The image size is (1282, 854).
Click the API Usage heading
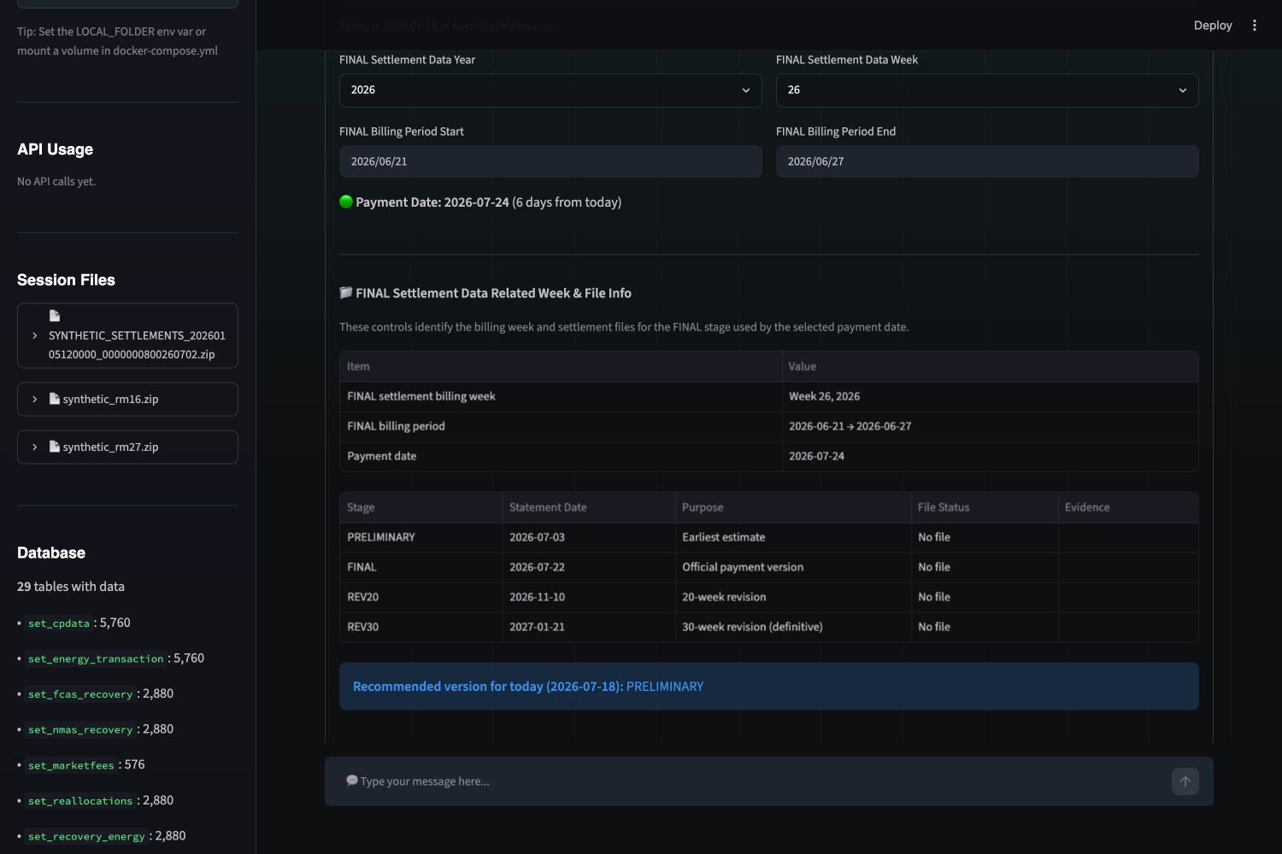pos(56,149)
